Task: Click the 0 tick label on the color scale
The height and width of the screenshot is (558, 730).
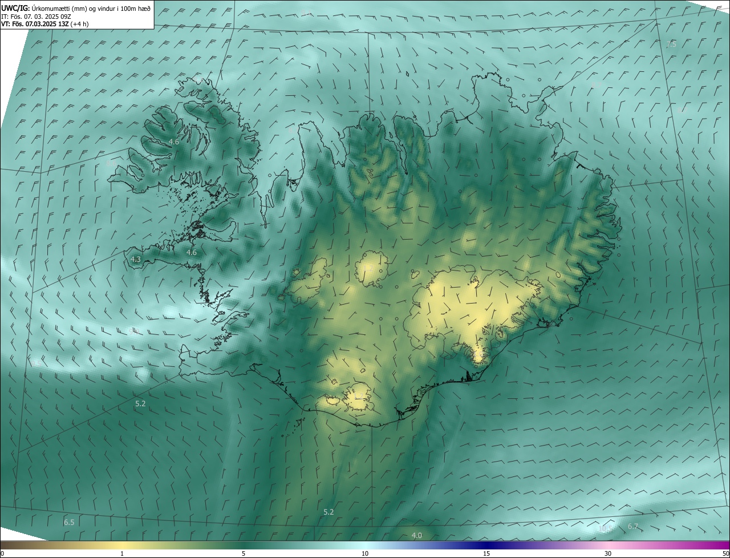Action: pos(2,553)
